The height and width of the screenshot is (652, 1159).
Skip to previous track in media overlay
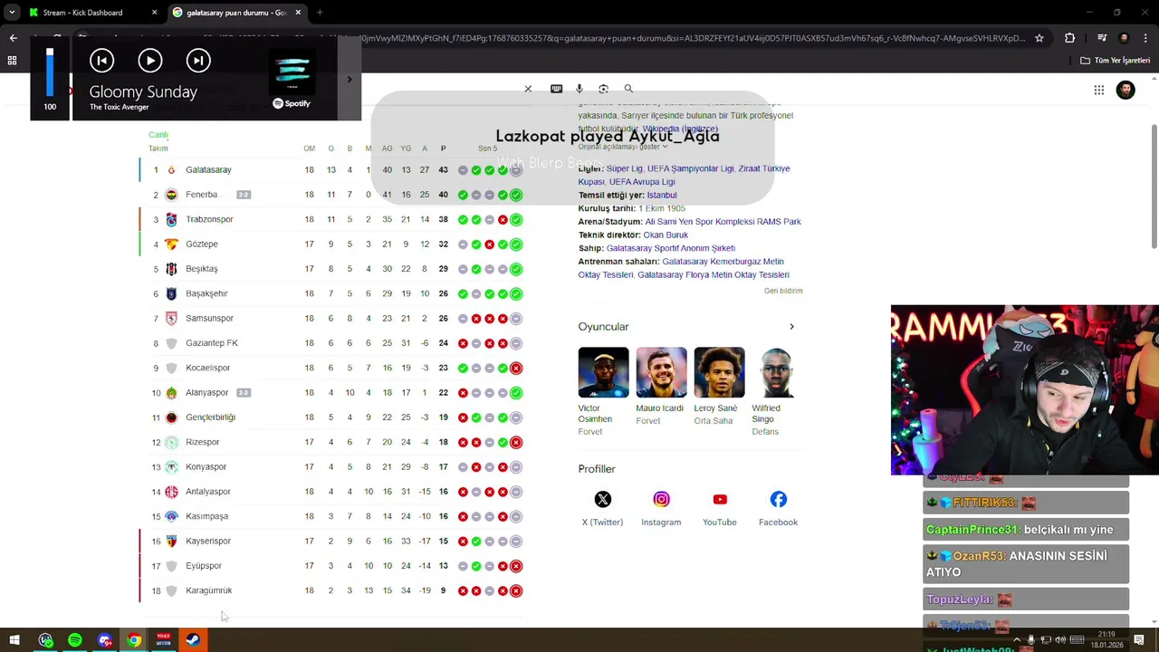tap(101, 61)
